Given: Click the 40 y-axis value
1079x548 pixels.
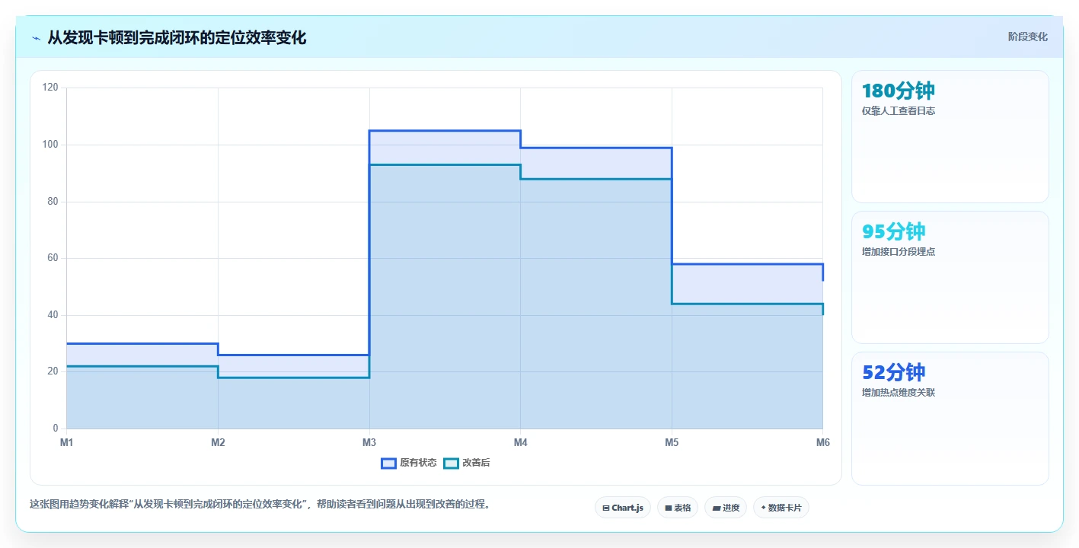Looking at the screenshot, I should click(53, 315).
